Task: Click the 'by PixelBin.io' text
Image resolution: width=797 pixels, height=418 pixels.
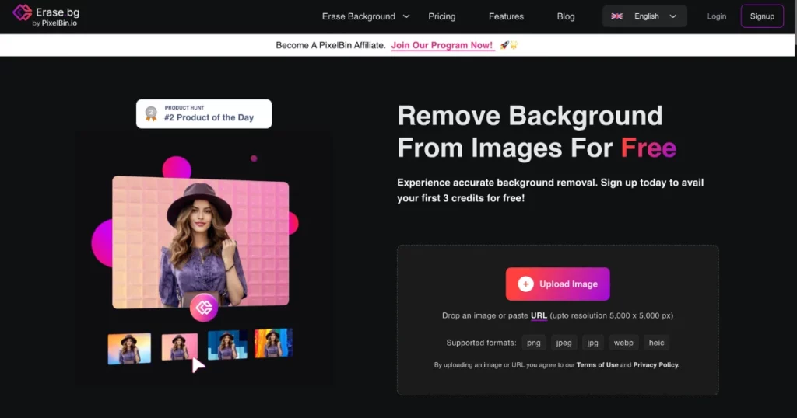Action: pyautogui.click(x=54, y=23)
